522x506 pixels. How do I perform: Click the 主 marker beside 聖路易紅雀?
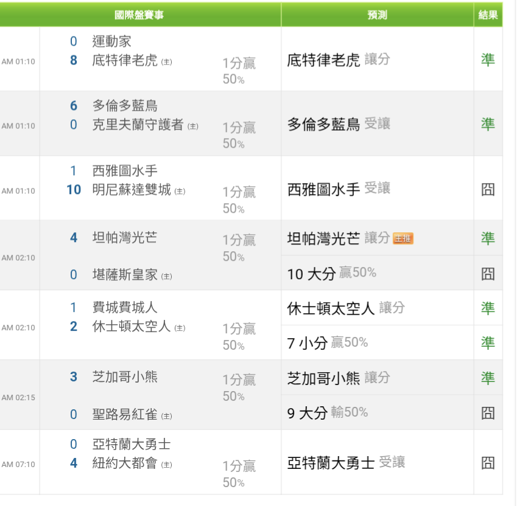[166, 416]
